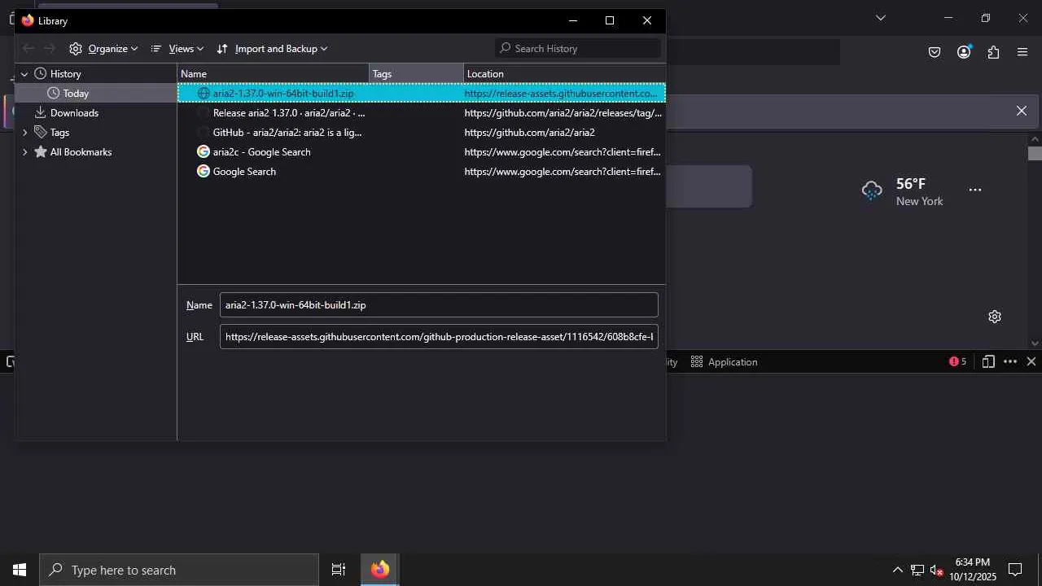Click the DevTools dock mode icon
Viewport: 1042px width, 586px height.
tap(988, 362)
